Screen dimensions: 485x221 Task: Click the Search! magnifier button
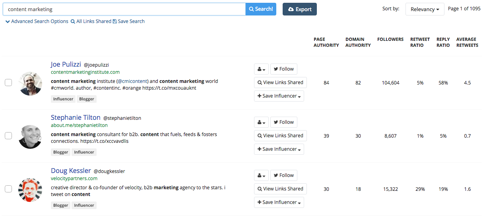pos(261,9)
